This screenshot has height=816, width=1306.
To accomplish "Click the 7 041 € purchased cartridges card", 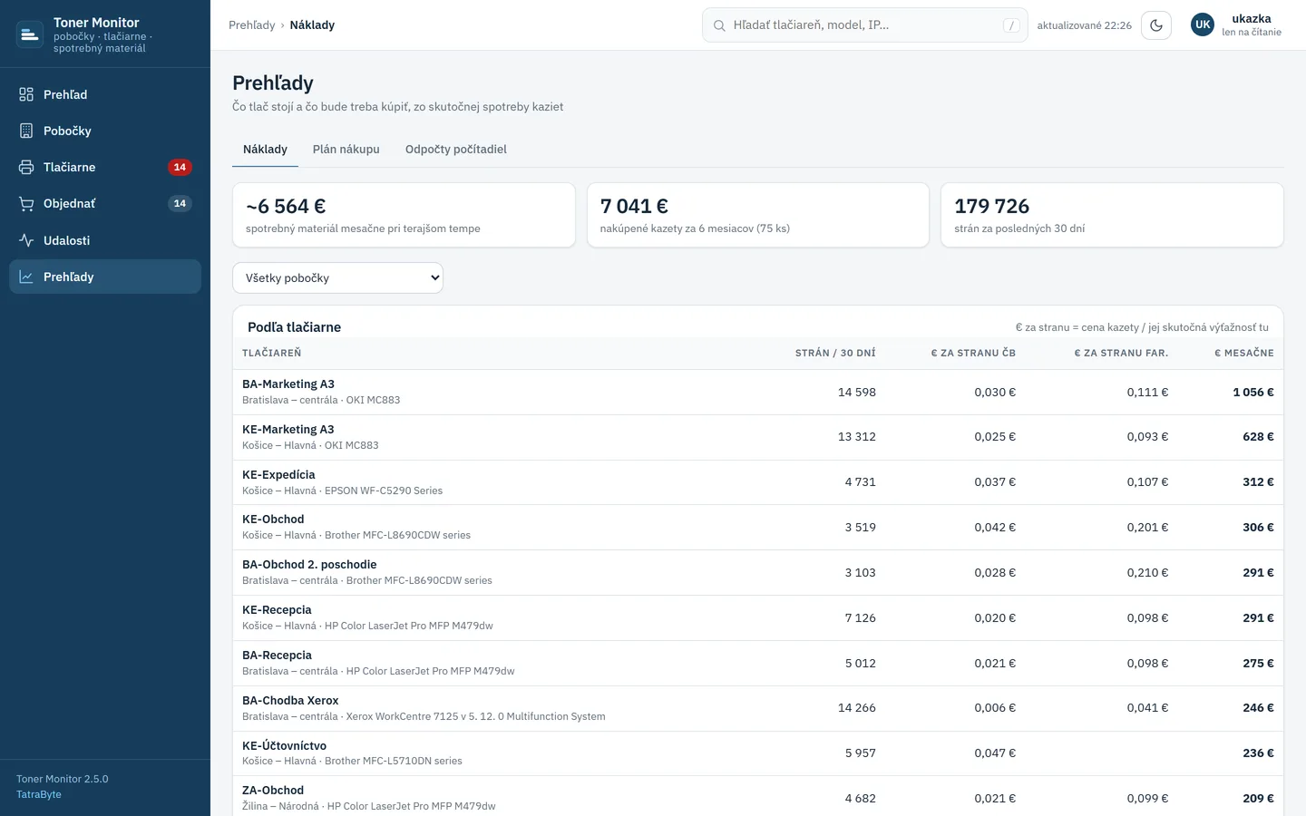I will tap(758, 215).
